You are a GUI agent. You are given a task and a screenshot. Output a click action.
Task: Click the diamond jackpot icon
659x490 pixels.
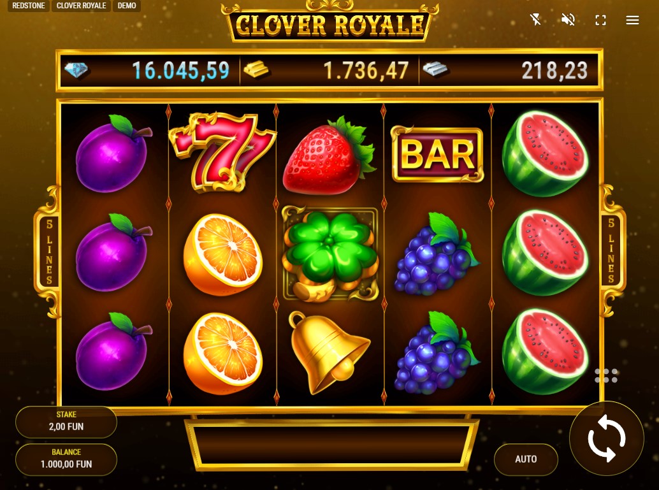76,69
